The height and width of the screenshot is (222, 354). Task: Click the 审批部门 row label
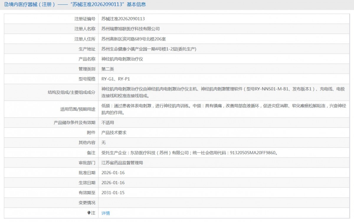(x=87, y=163)
